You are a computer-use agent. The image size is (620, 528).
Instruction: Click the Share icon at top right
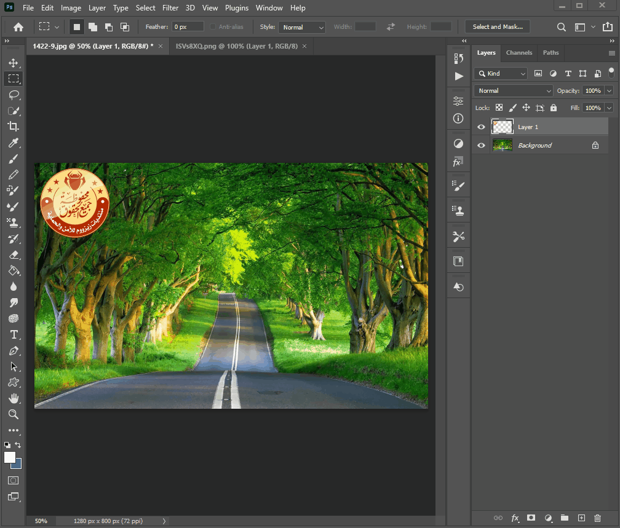[x=607, y=26]
